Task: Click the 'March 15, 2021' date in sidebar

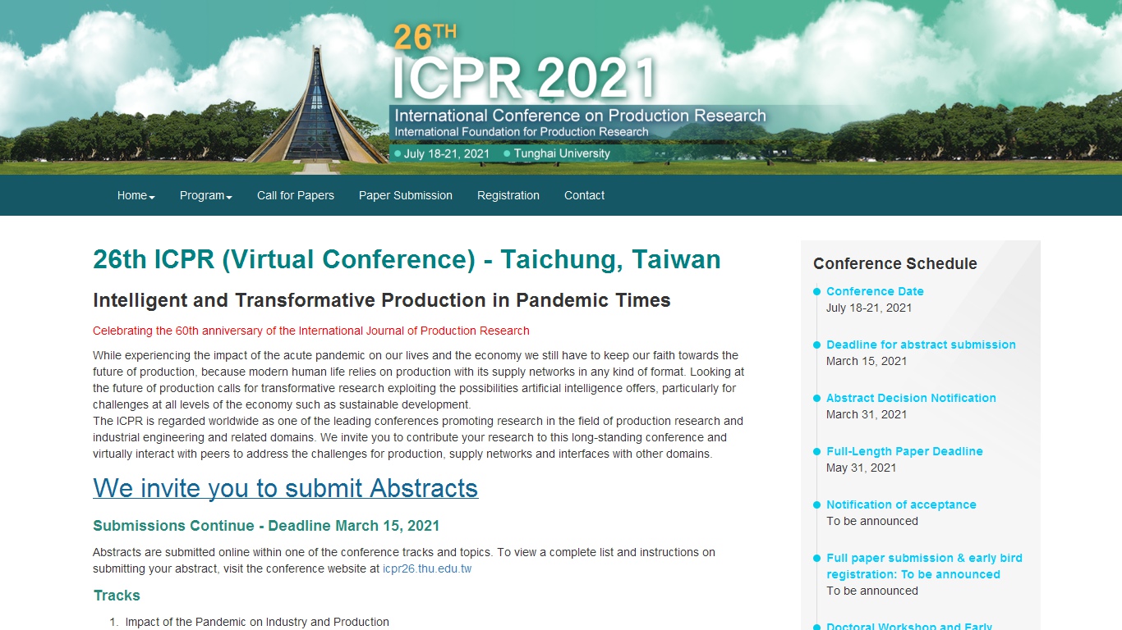Action: click(867, 361)
